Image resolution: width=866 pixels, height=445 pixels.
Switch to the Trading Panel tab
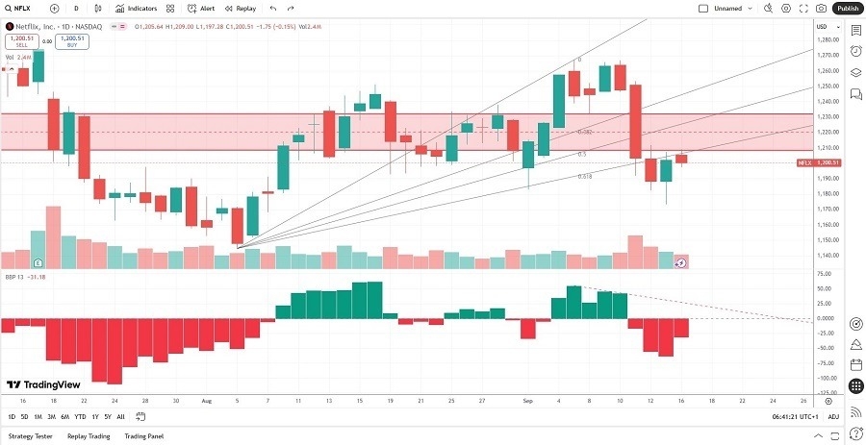click(144, 435)
